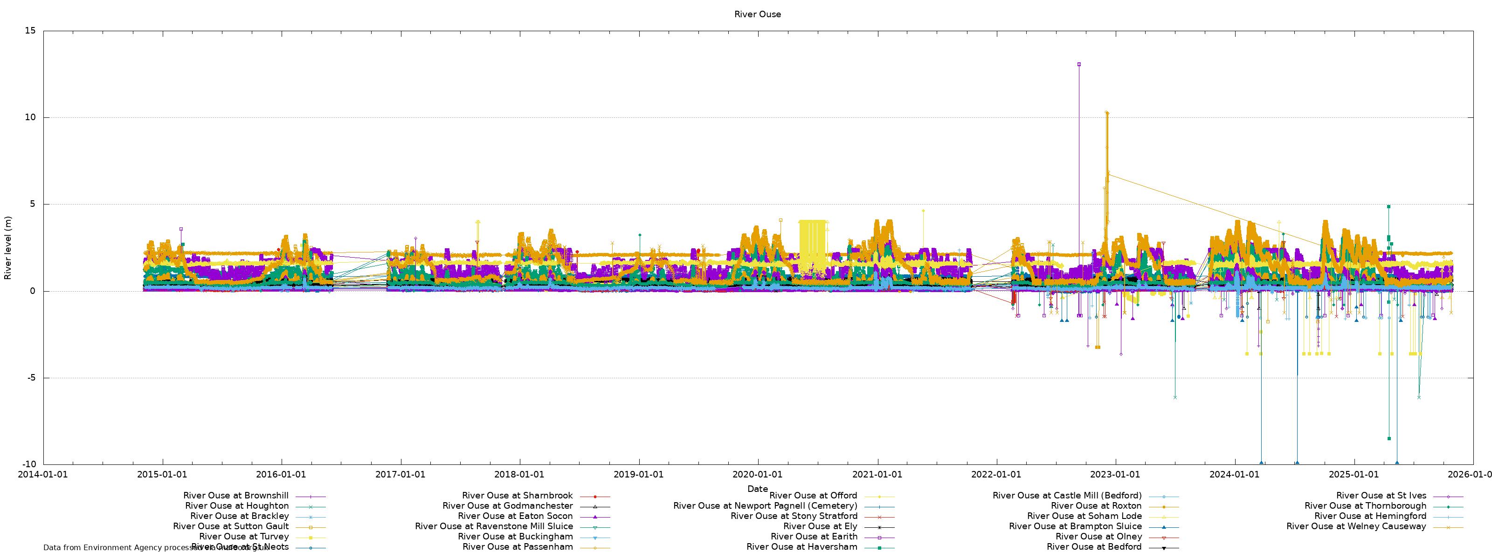Screen dimensions: 1492x559
Task: Click the Sharnbrook red dot legend marker
Action: [x=595, y=497]
